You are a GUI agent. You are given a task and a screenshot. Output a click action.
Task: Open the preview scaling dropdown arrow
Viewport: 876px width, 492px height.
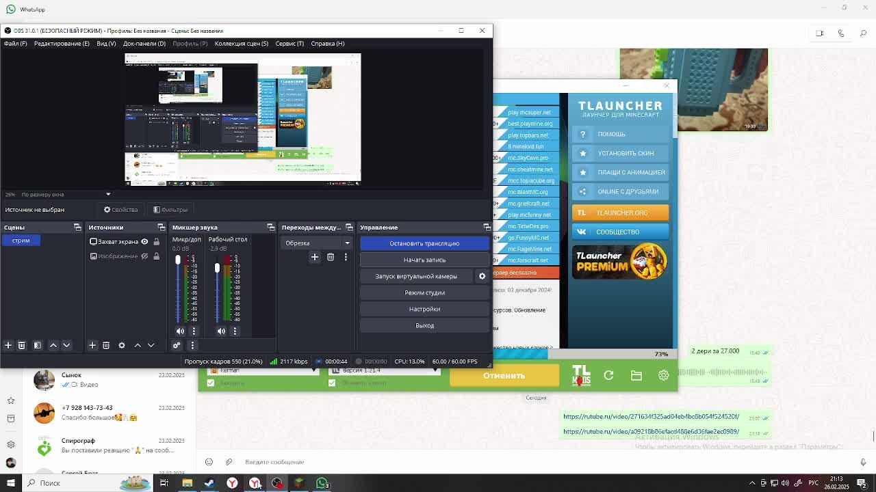point(107,194)
